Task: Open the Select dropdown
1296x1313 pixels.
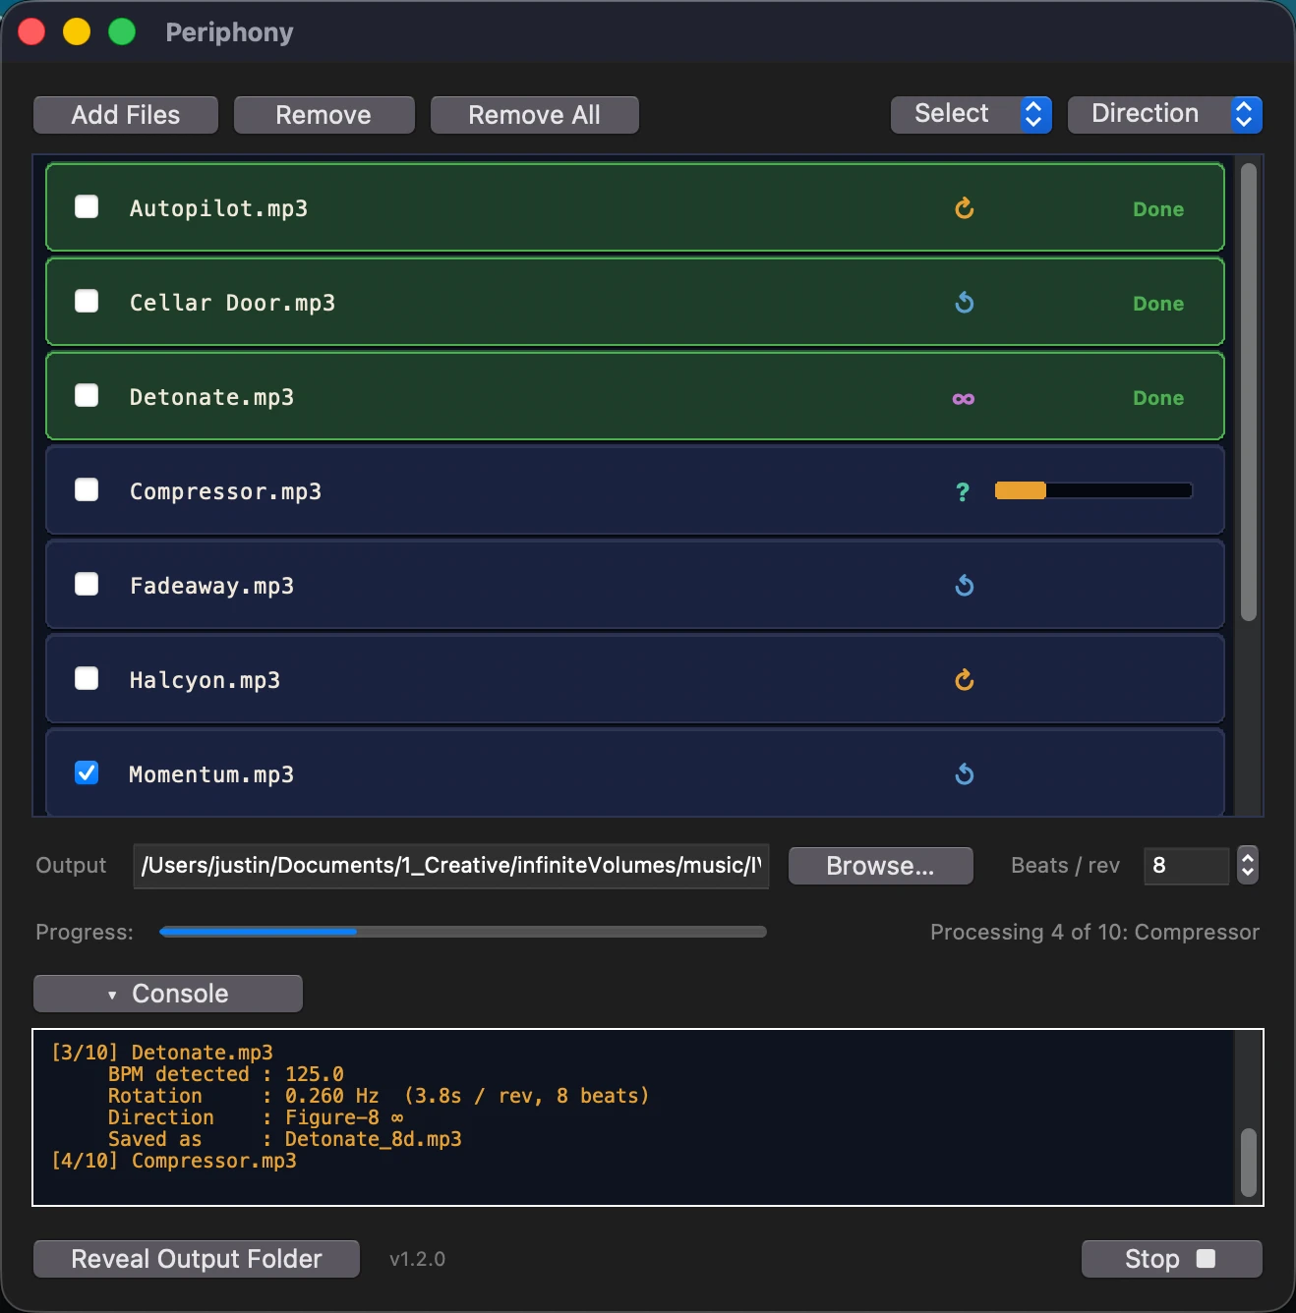Action: [972, 114]
